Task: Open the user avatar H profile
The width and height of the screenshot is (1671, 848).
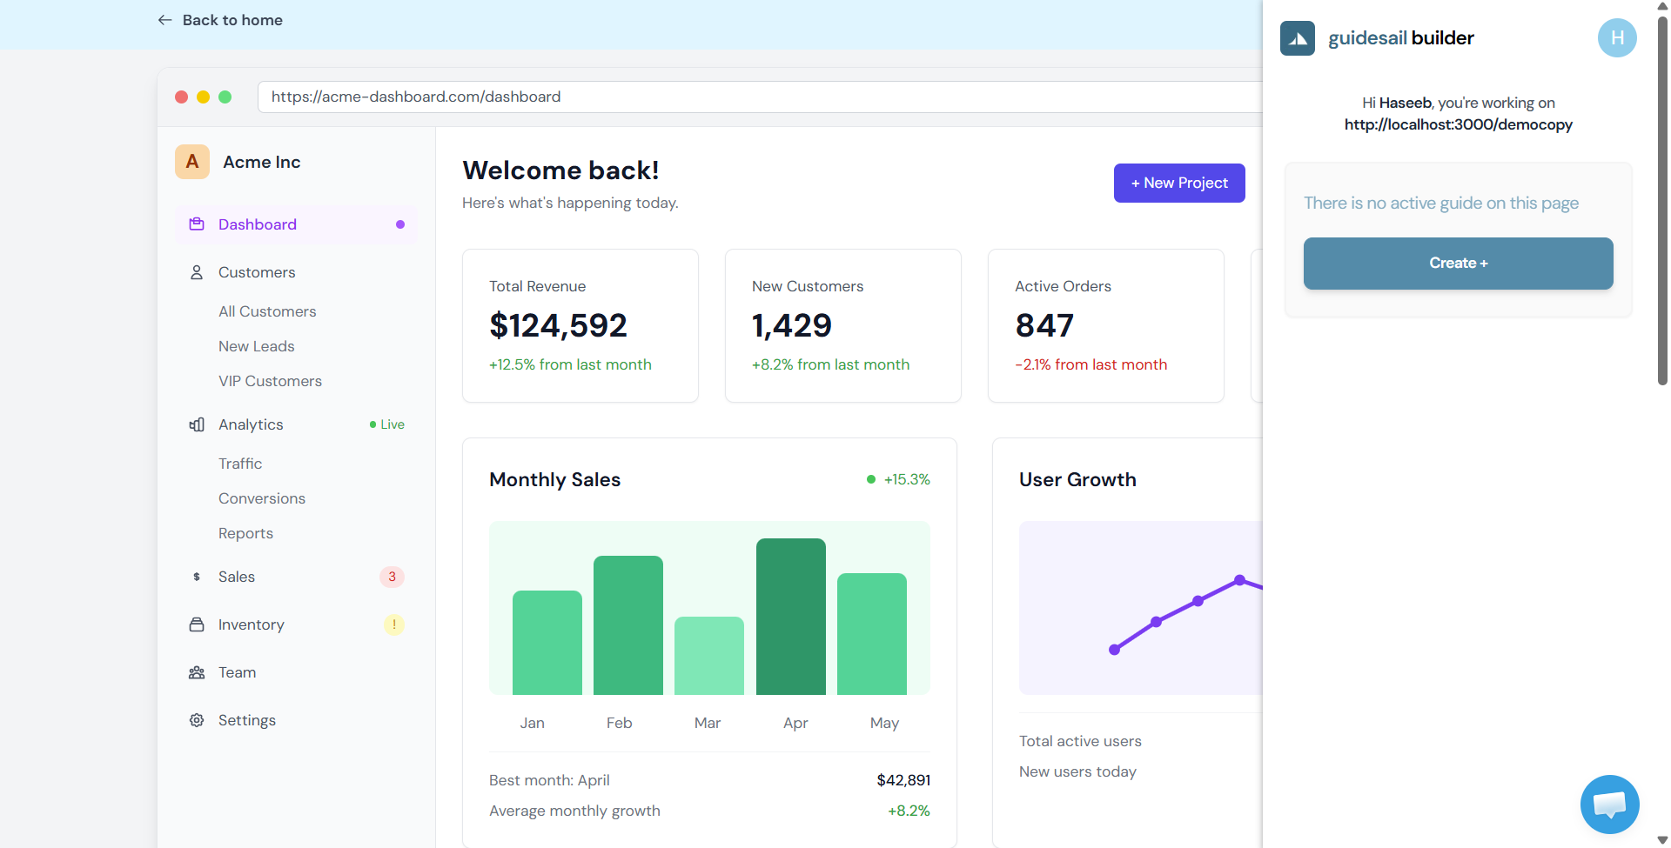Action: pos(1616,38)
